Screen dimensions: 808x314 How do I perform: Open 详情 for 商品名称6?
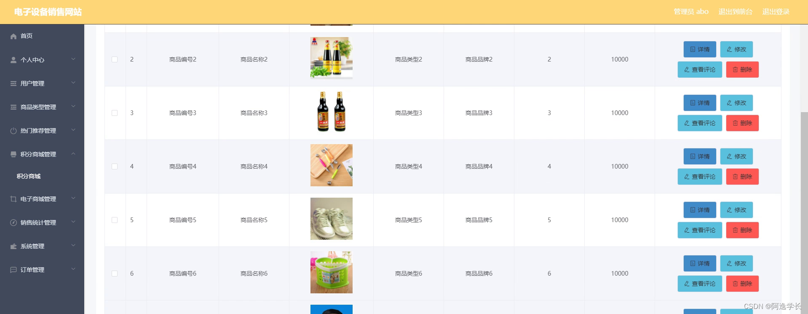700,263
